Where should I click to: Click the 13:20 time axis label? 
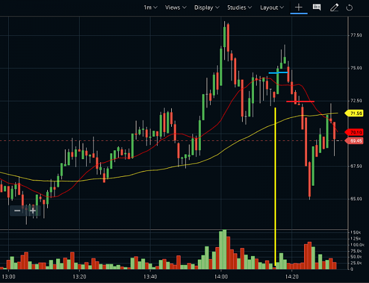[x=79, y=277]
